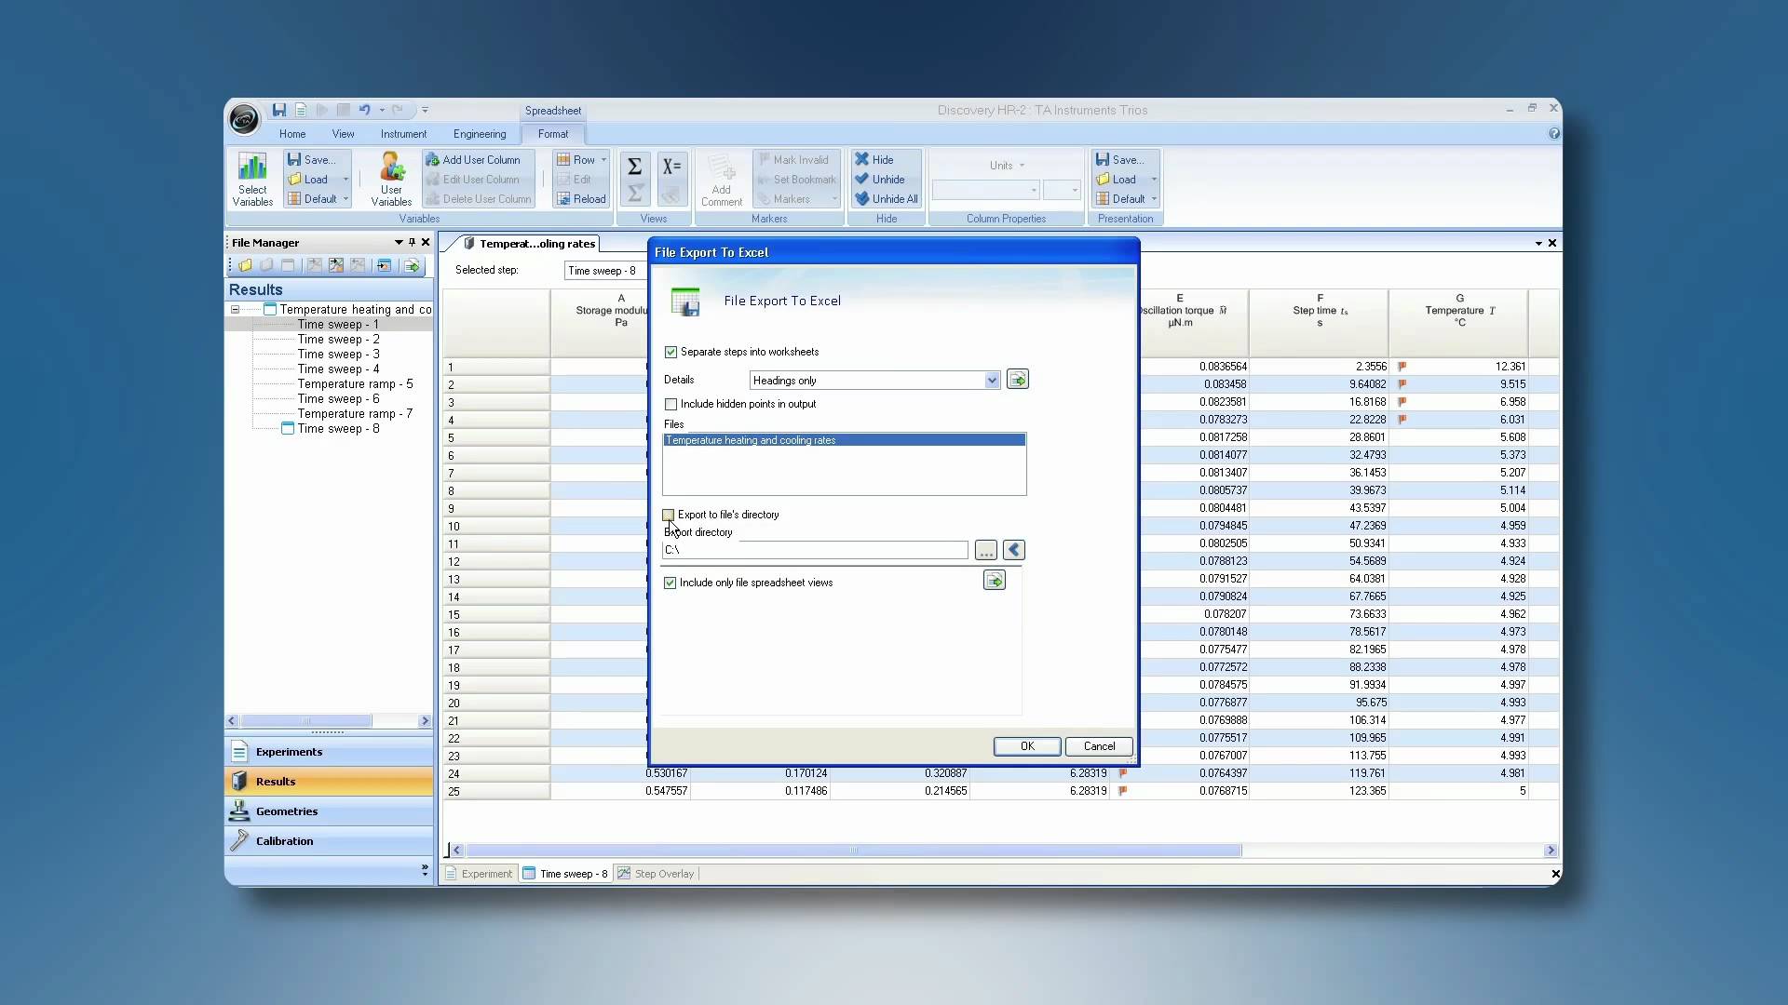Uncheck Separate steps into worksheets
Screen dimensions: 1788x1005
coord(670,352)
